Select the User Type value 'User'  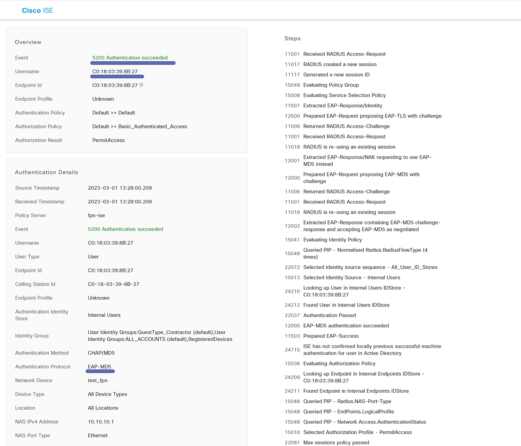point(93,257)
